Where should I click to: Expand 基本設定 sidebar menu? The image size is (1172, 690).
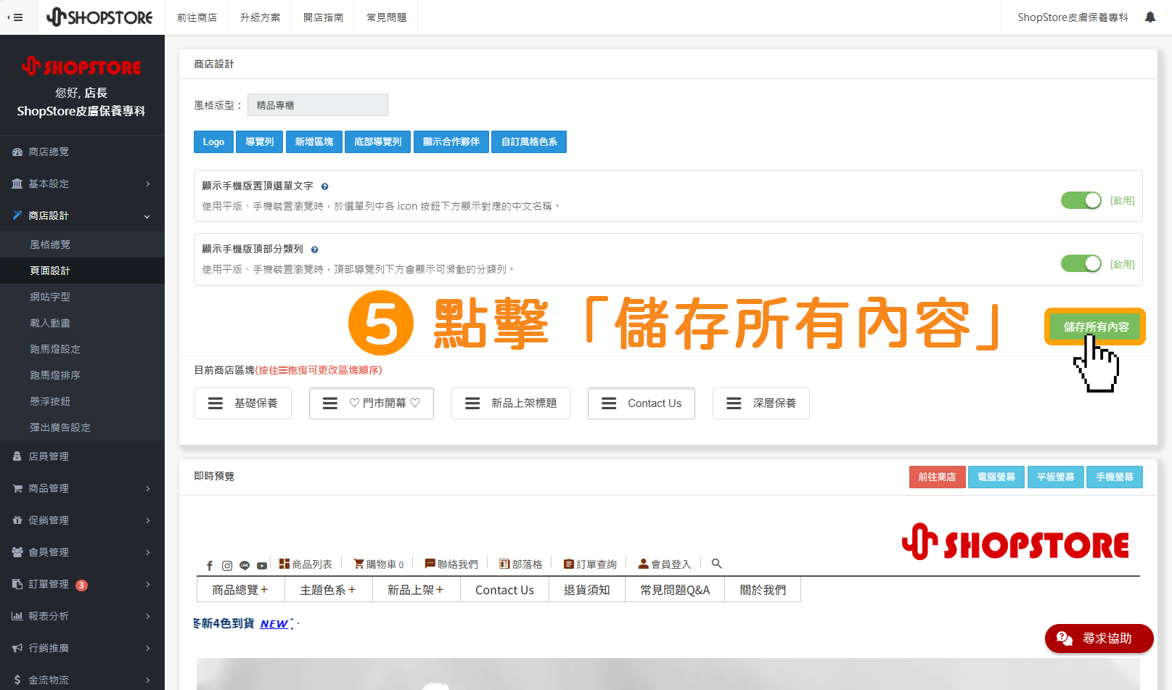click(82, 184)
